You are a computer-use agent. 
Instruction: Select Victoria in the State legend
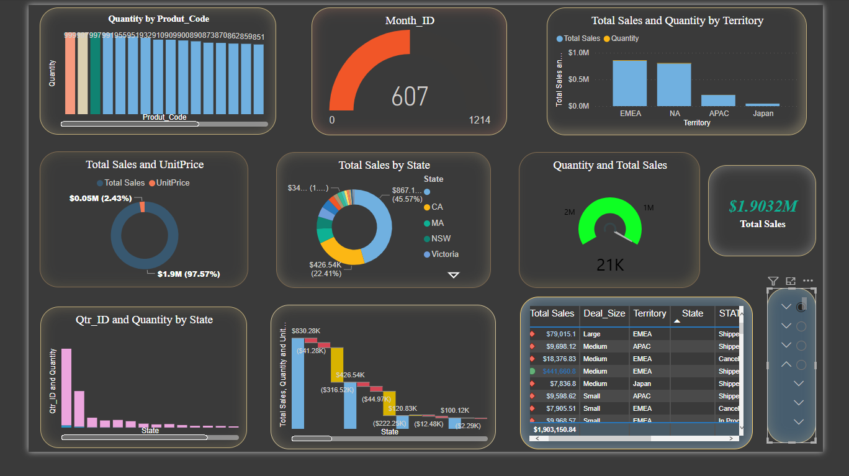pos(441,254)
